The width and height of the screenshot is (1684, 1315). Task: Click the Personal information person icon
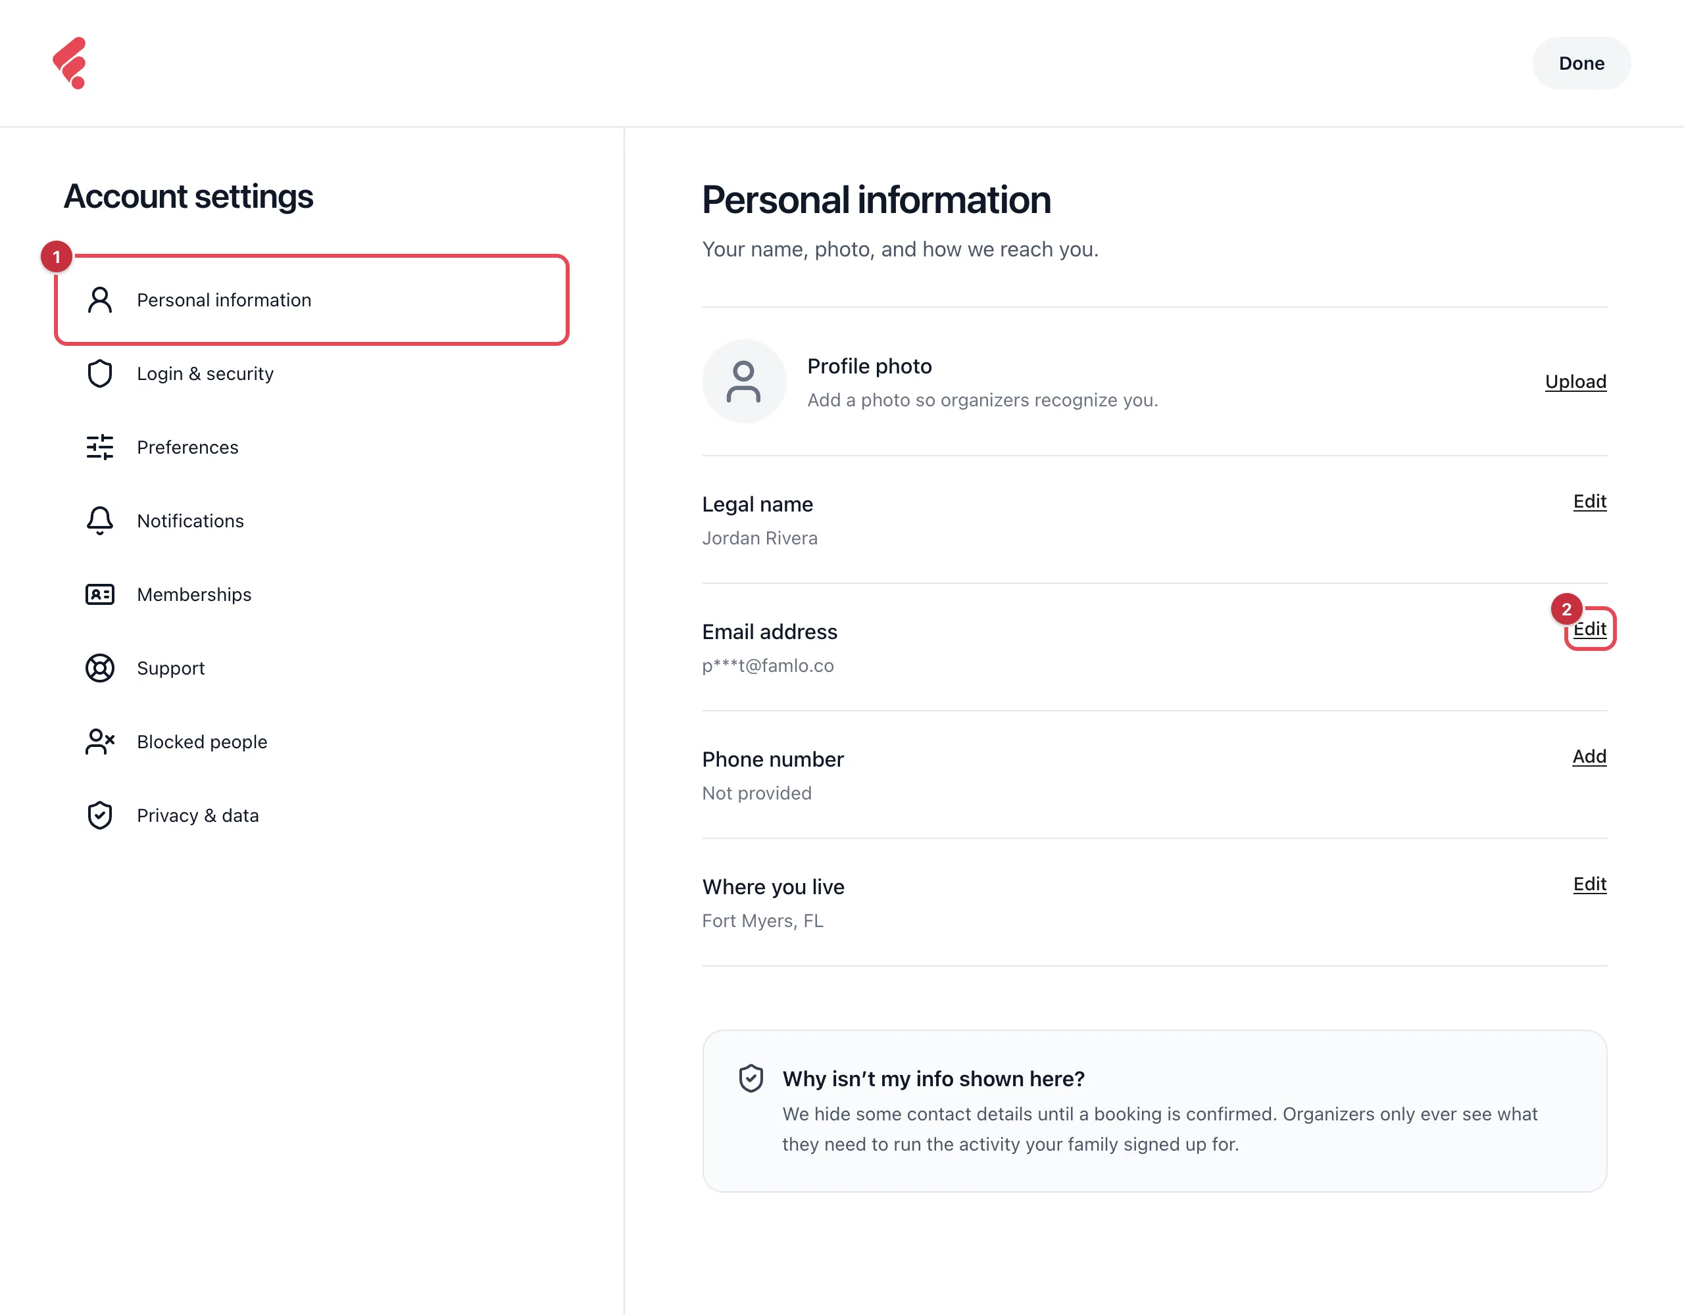coord(99,300)
